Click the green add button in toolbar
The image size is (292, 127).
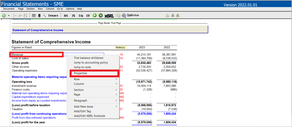point(4,16)
